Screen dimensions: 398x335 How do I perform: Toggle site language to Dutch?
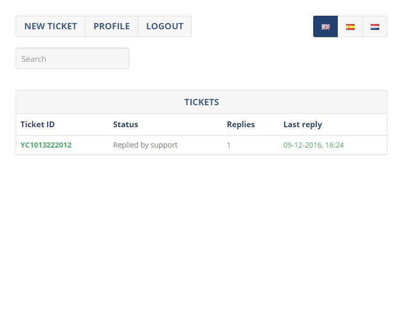[x=374, y=26]
